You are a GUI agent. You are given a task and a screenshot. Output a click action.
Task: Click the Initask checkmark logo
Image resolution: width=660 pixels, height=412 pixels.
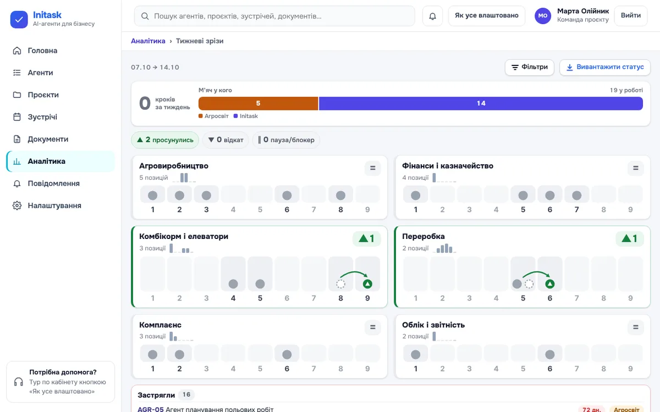(x=19, y=20)
